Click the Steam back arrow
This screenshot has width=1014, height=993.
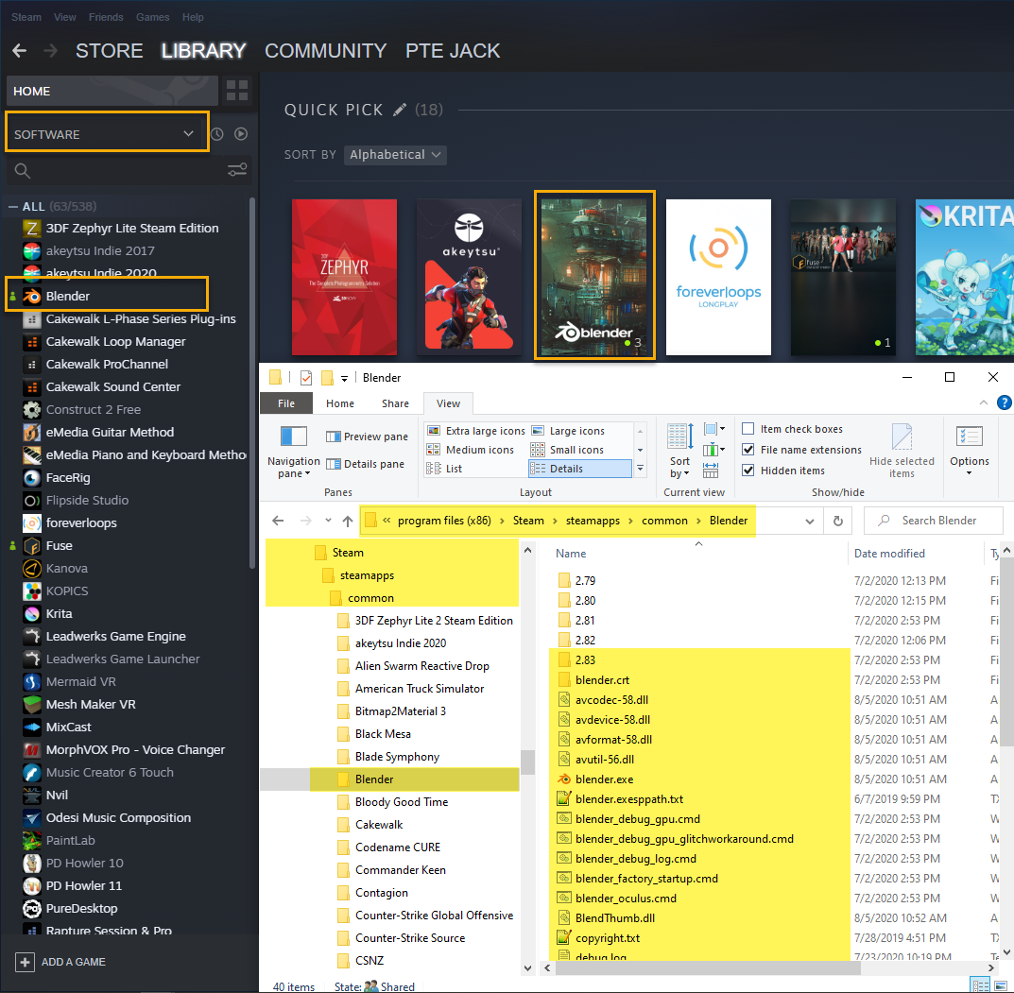[x=20, y=50]
